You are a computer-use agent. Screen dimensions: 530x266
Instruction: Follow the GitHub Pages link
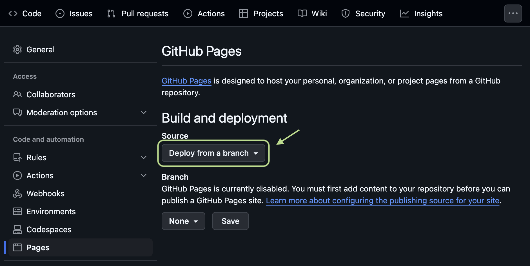click(x=186, y=81)
